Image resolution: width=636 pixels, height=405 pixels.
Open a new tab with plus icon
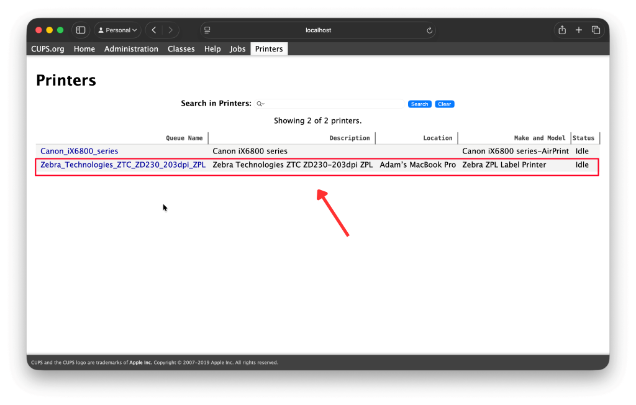(x=579, y=30)
